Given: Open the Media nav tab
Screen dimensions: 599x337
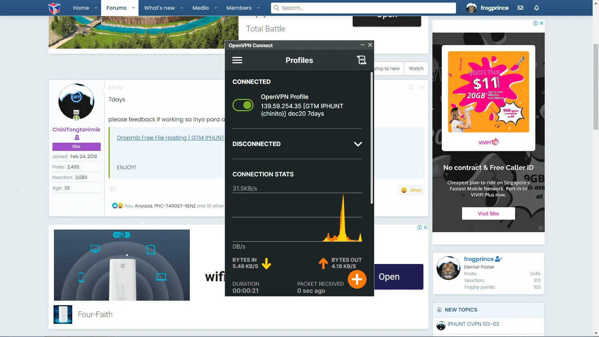Looking at the screenshot, I should (201, 8).
